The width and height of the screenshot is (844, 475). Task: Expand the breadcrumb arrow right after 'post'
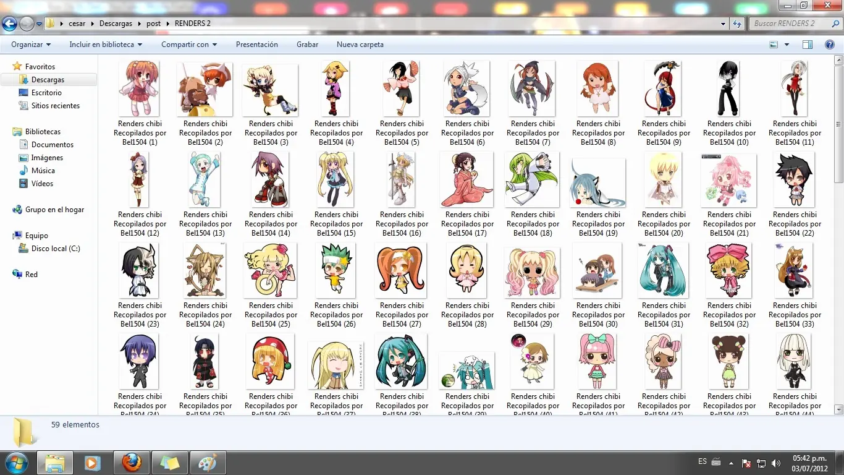point(168,24)
